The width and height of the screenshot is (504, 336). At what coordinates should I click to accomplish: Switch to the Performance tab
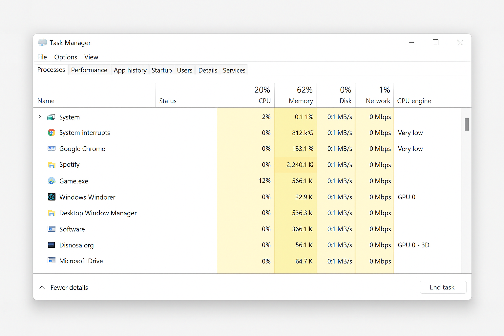[x=89, y=70]
